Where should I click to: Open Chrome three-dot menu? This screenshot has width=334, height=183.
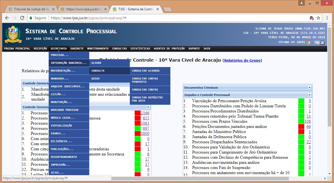327,18
